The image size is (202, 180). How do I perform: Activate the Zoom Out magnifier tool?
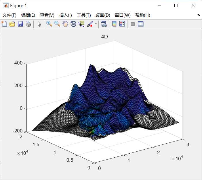pos(57,24)
